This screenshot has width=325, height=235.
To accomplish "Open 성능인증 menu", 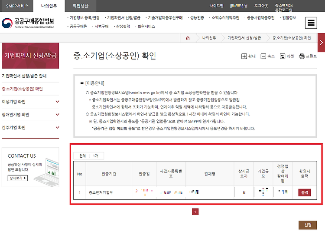I will tap(197, 18).
